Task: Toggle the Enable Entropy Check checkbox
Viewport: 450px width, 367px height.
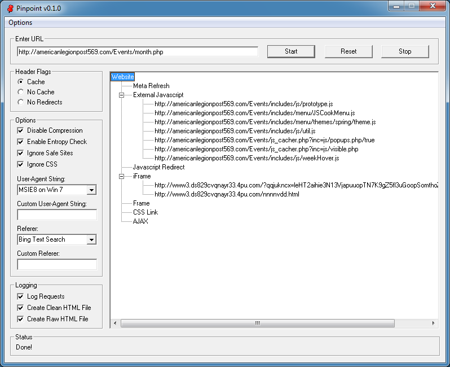Action: coord(21,142)
